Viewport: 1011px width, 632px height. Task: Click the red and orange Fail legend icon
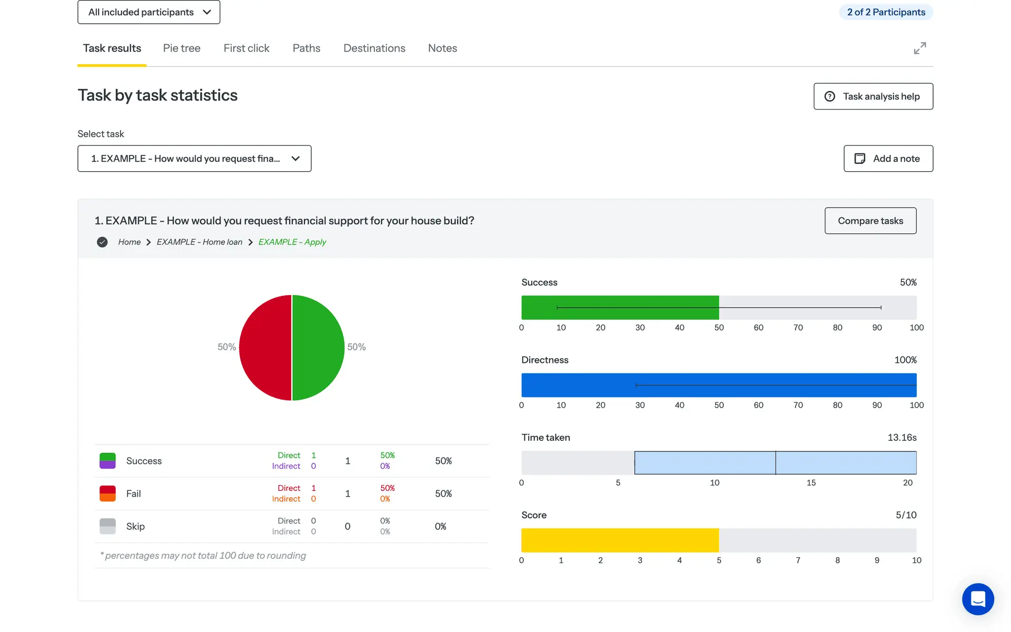point(107,493)
